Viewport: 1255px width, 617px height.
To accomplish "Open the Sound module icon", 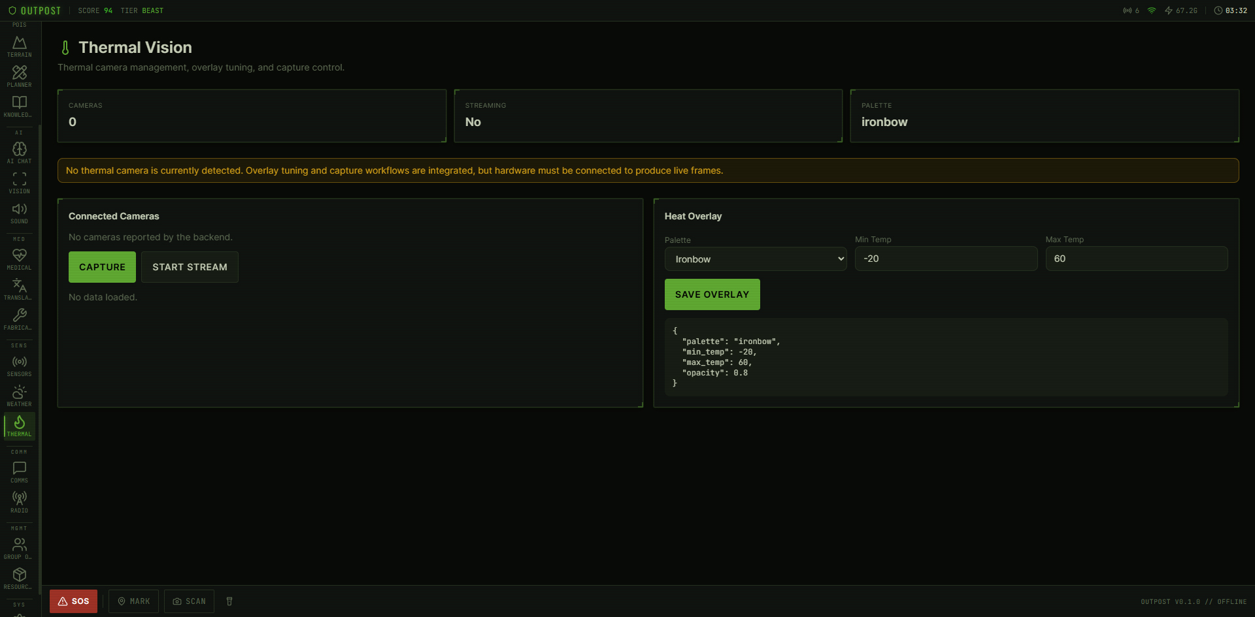I will [x=20, y=212].
